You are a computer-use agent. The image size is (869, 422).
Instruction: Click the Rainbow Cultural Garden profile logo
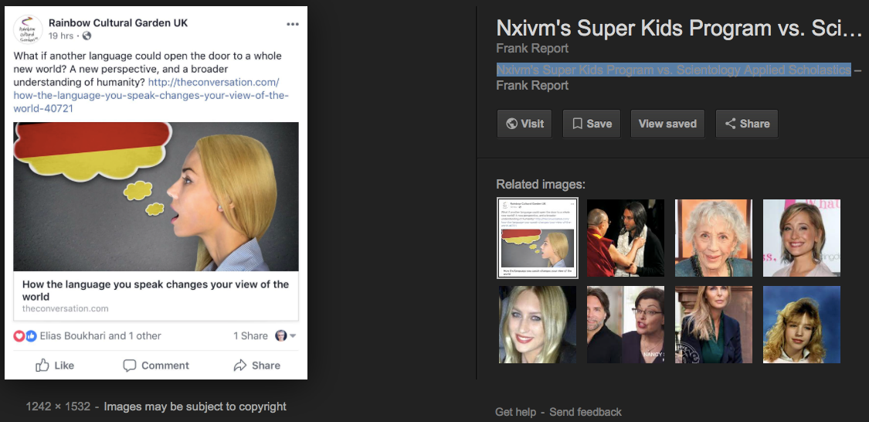[28, 29]
